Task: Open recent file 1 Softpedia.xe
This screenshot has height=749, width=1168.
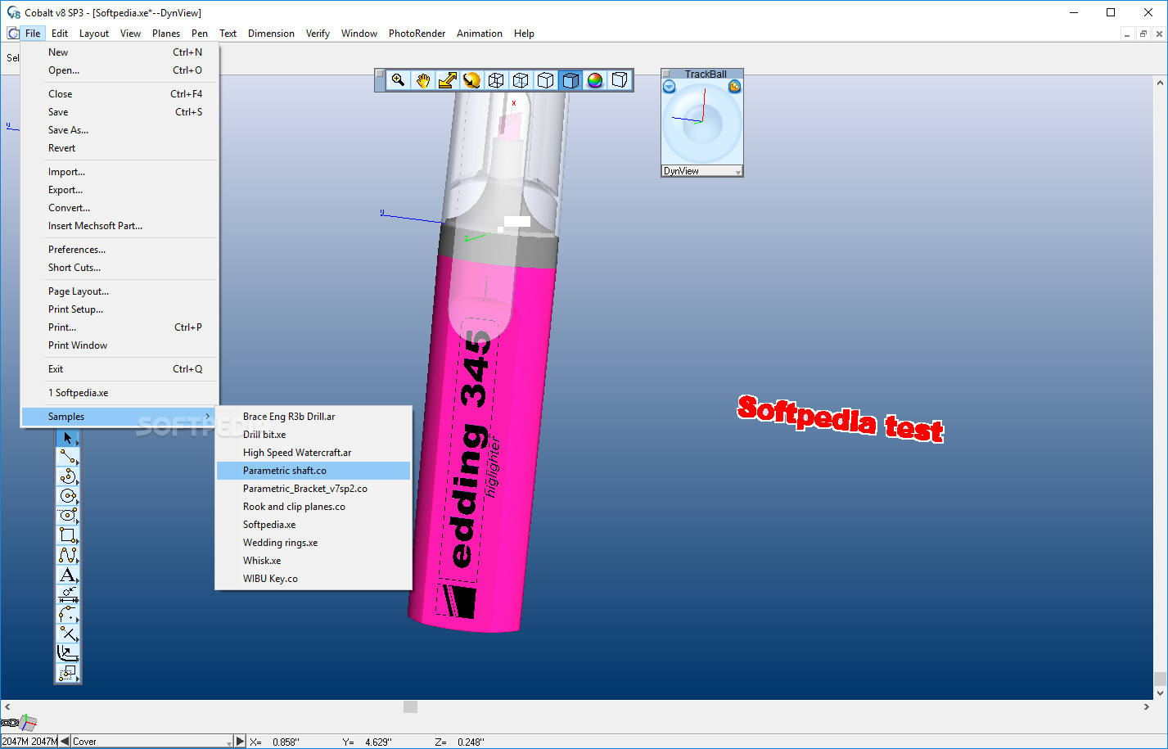Action: point(120,393)
